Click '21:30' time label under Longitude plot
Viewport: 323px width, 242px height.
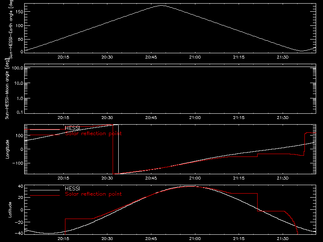[283, 178]
